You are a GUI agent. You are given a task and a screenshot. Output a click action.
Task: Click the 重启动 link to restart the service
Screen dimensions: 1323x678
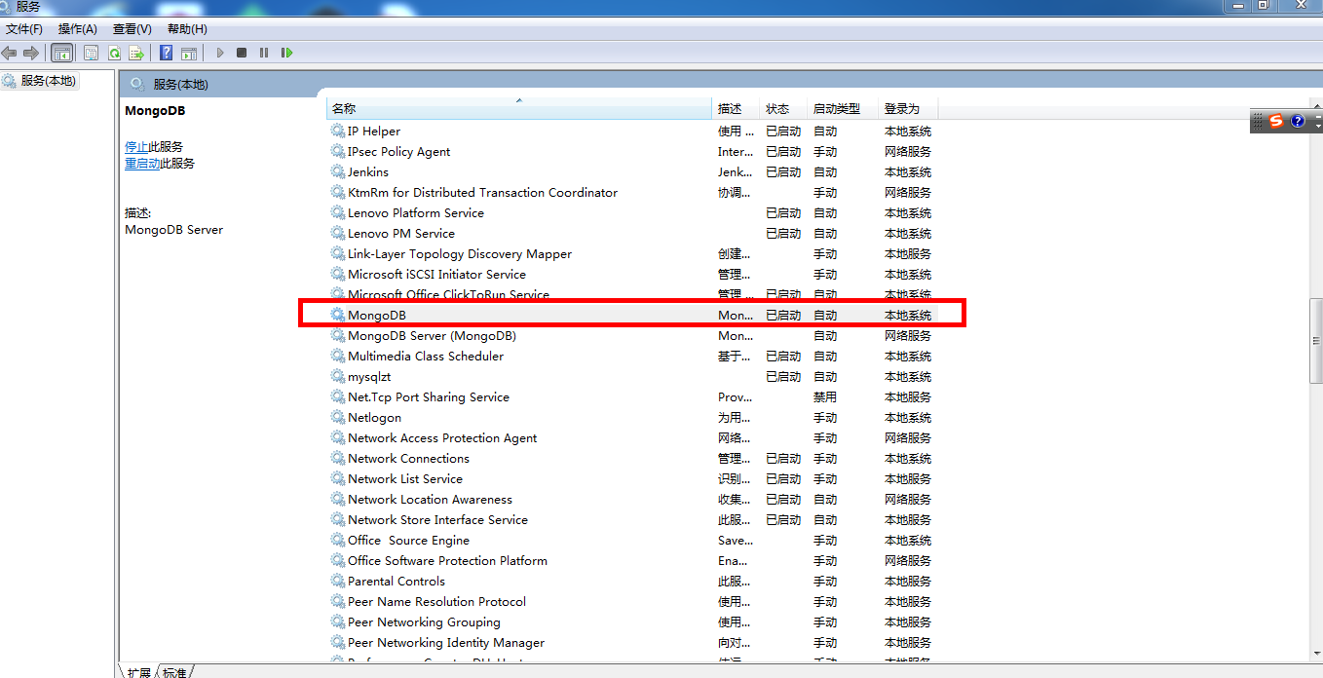[x=142, y=164]
